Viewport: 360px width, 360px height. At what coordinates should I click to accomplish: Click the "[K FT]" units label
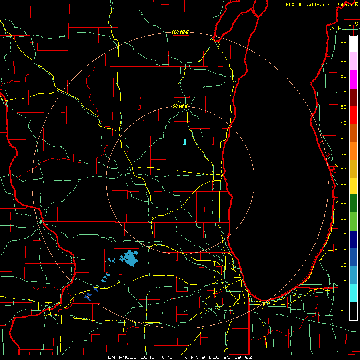pos(338,28)
